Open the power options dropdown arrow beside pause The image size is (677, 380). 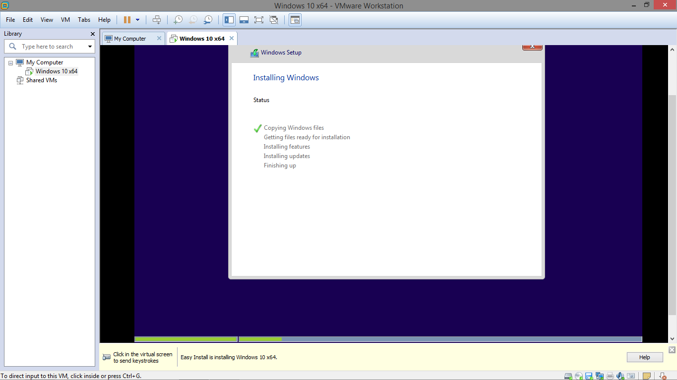pyautogui.click(x=138, y=20)
